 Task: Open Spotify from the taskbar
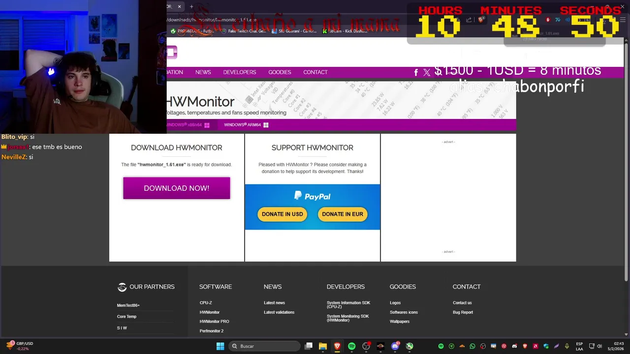(x=351, y=346)
